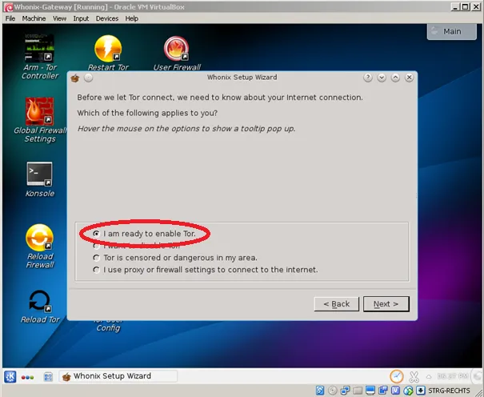The width and height of the screenshot is (484, 397).
Task: Open the View menu
Action: click(x=59, y=18)
